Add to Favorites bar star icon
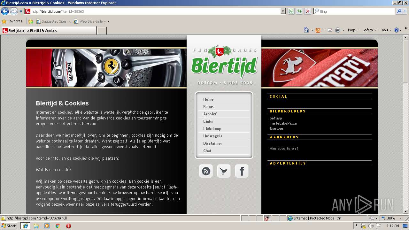Viewport: 409px width, 230px height. coord(31,21)
